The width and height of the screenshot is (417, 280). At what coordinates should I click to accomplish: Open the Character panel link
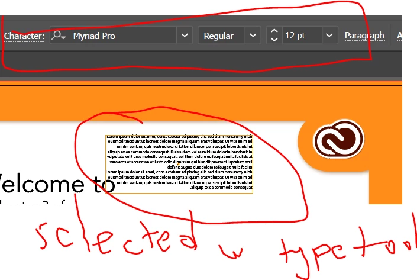[24, 36]
